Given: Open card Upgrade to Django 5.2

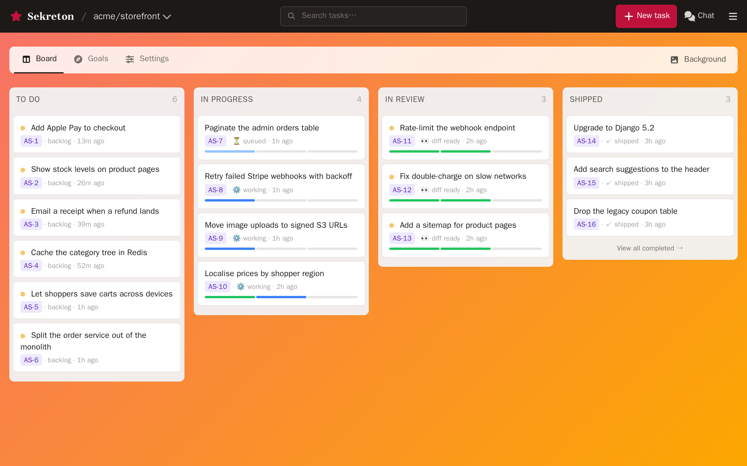Looking at the screenshot, I should [x=650, y=134].
